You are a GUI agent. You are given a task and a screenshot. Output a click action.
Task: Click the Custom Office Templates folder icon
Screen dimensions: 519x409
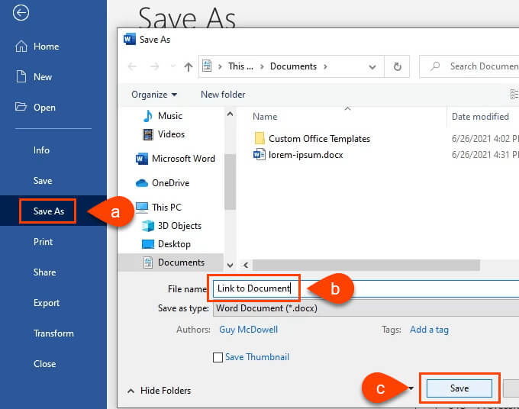(x=259, y=138)
